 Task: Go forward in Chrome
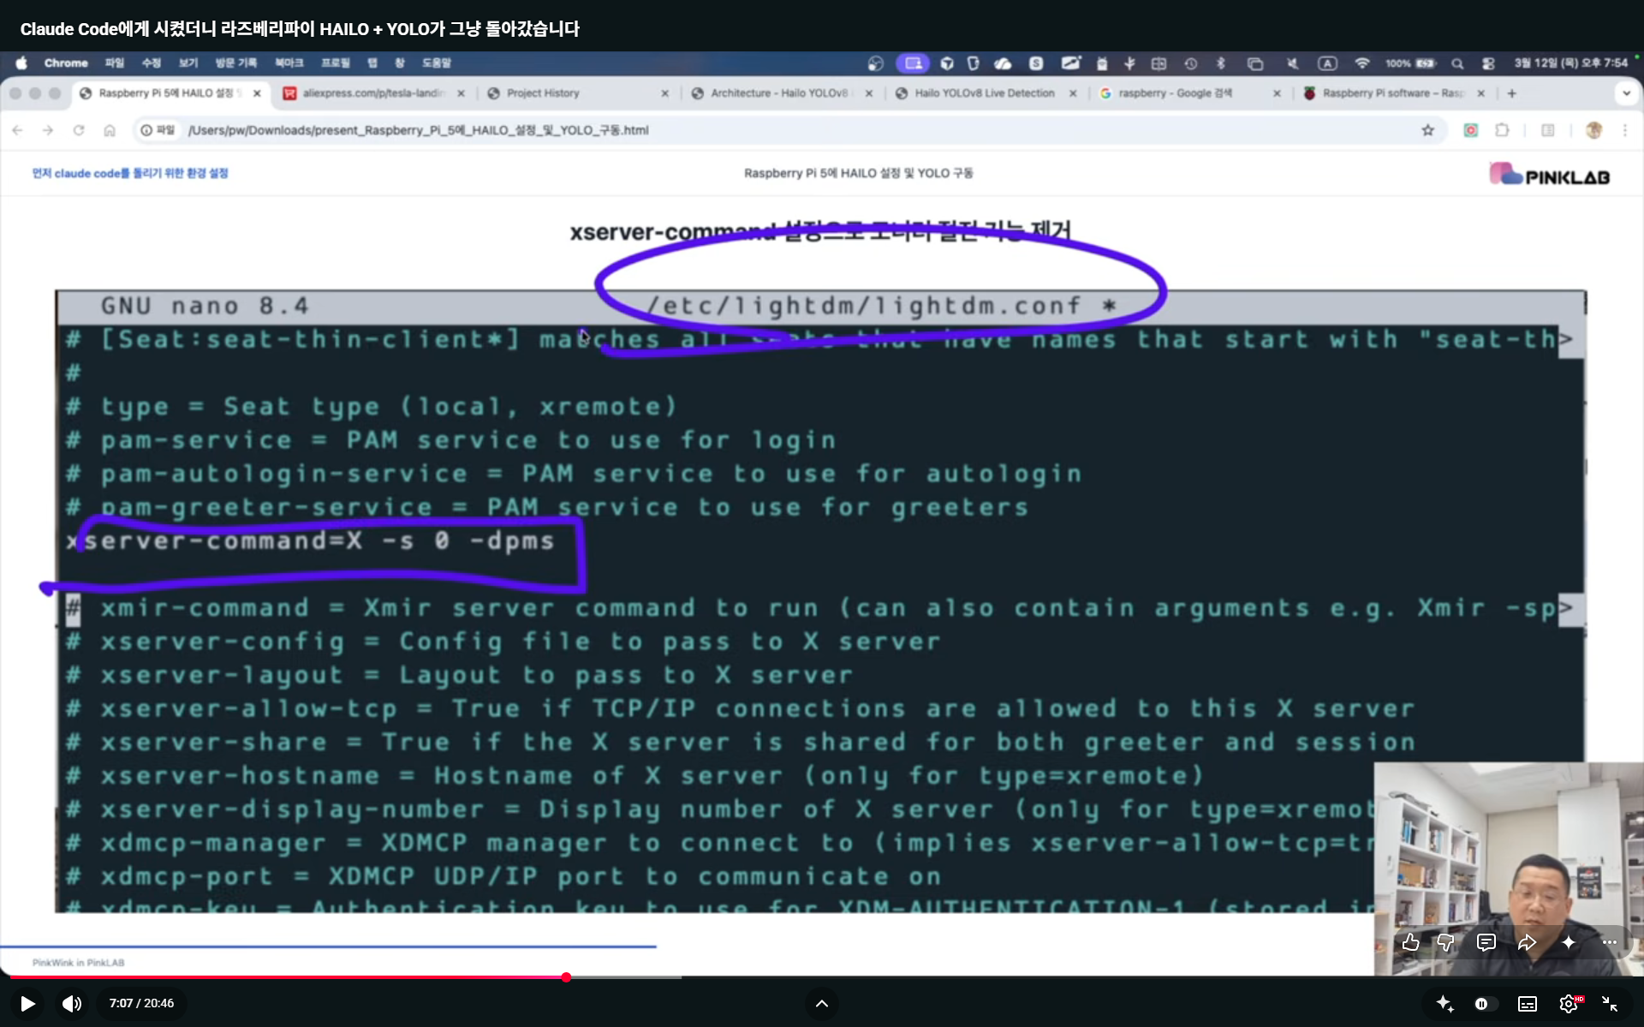(x=48, y=130)
